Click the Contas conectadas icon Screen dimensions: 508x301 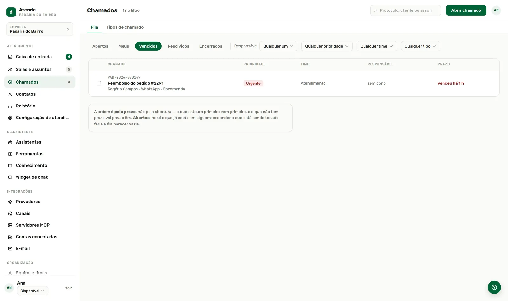(10, 237)
